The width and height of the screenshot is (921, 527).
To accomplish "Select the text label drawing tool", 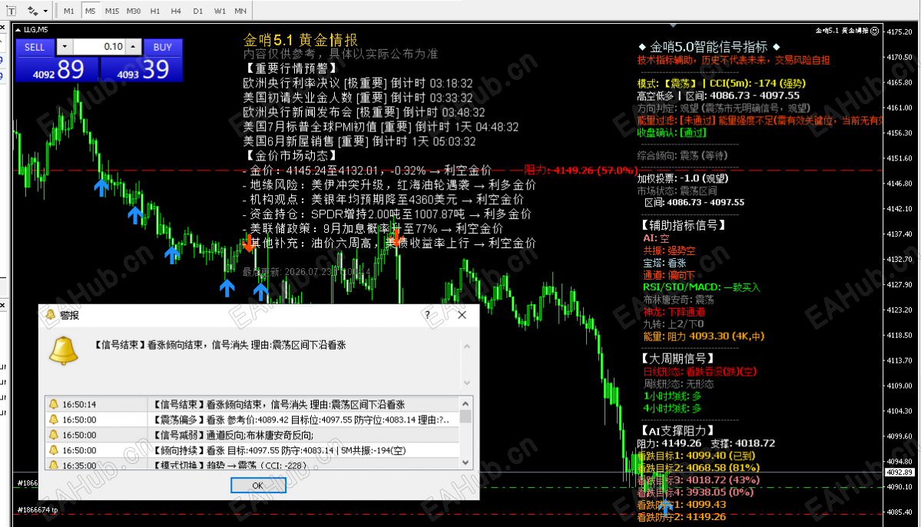I will pos(12,11).
